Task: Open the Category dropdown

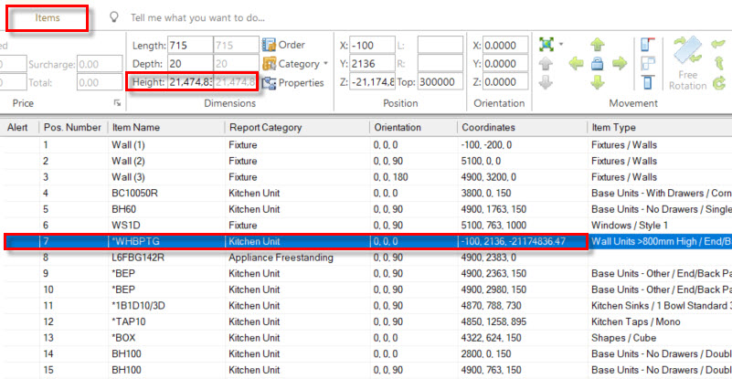Action: (x=295, y=64)
